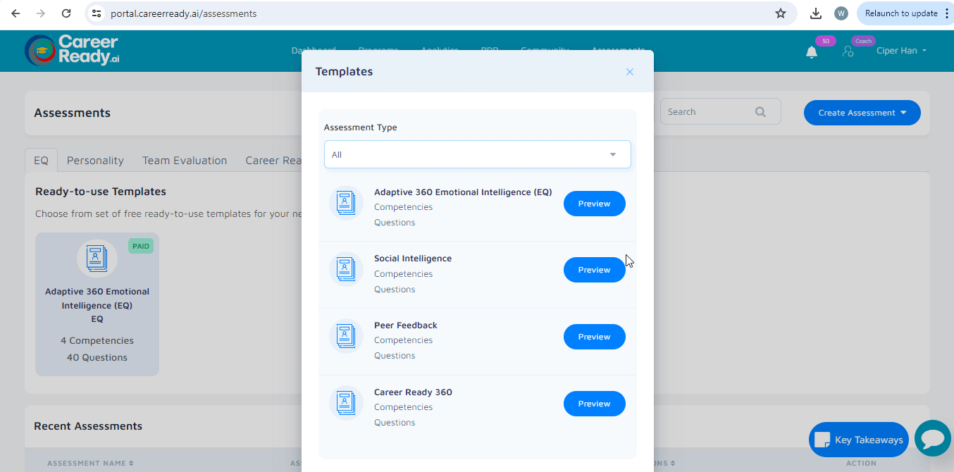This screenshot has height=472, width=954.
Task: Click the assessments Search field
Action: [x=708, y=112]
